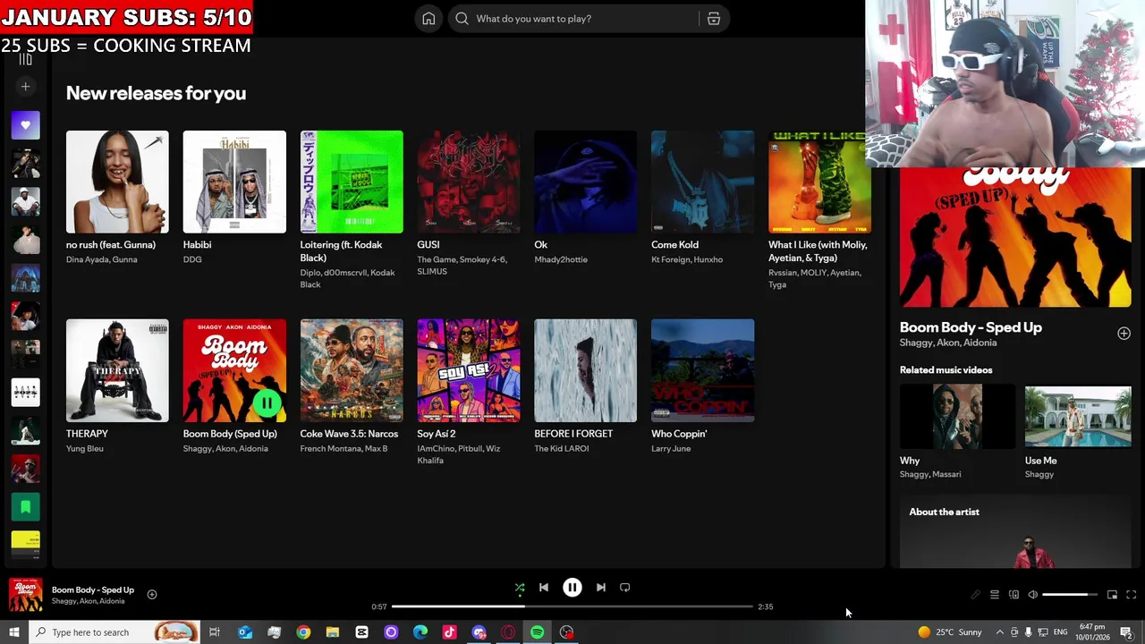Open 'What I Like' release title
The image size is (1145, 644).
(818, 251)
